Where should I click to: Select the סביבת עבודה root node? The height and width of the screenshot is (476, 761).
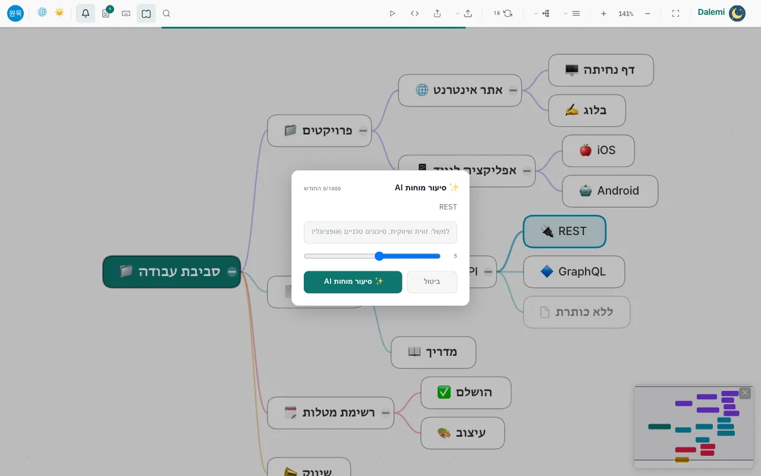pyautogui.click(x=171, y=272)
